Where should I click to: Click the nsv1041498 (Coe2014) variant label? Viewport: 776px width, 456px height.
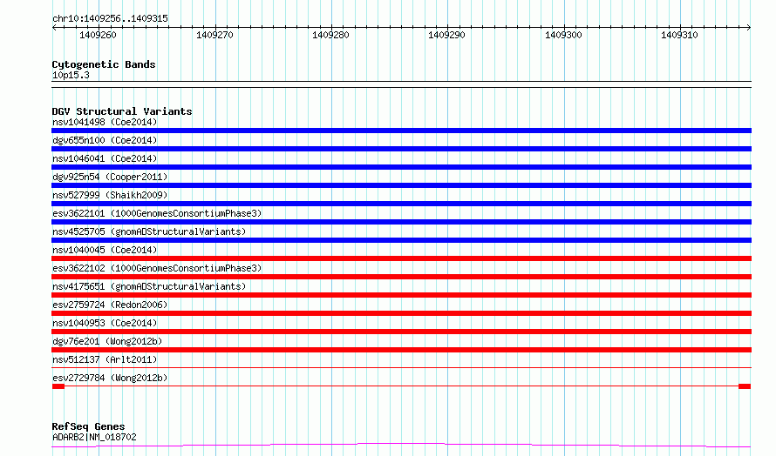(x=105, y=122)
